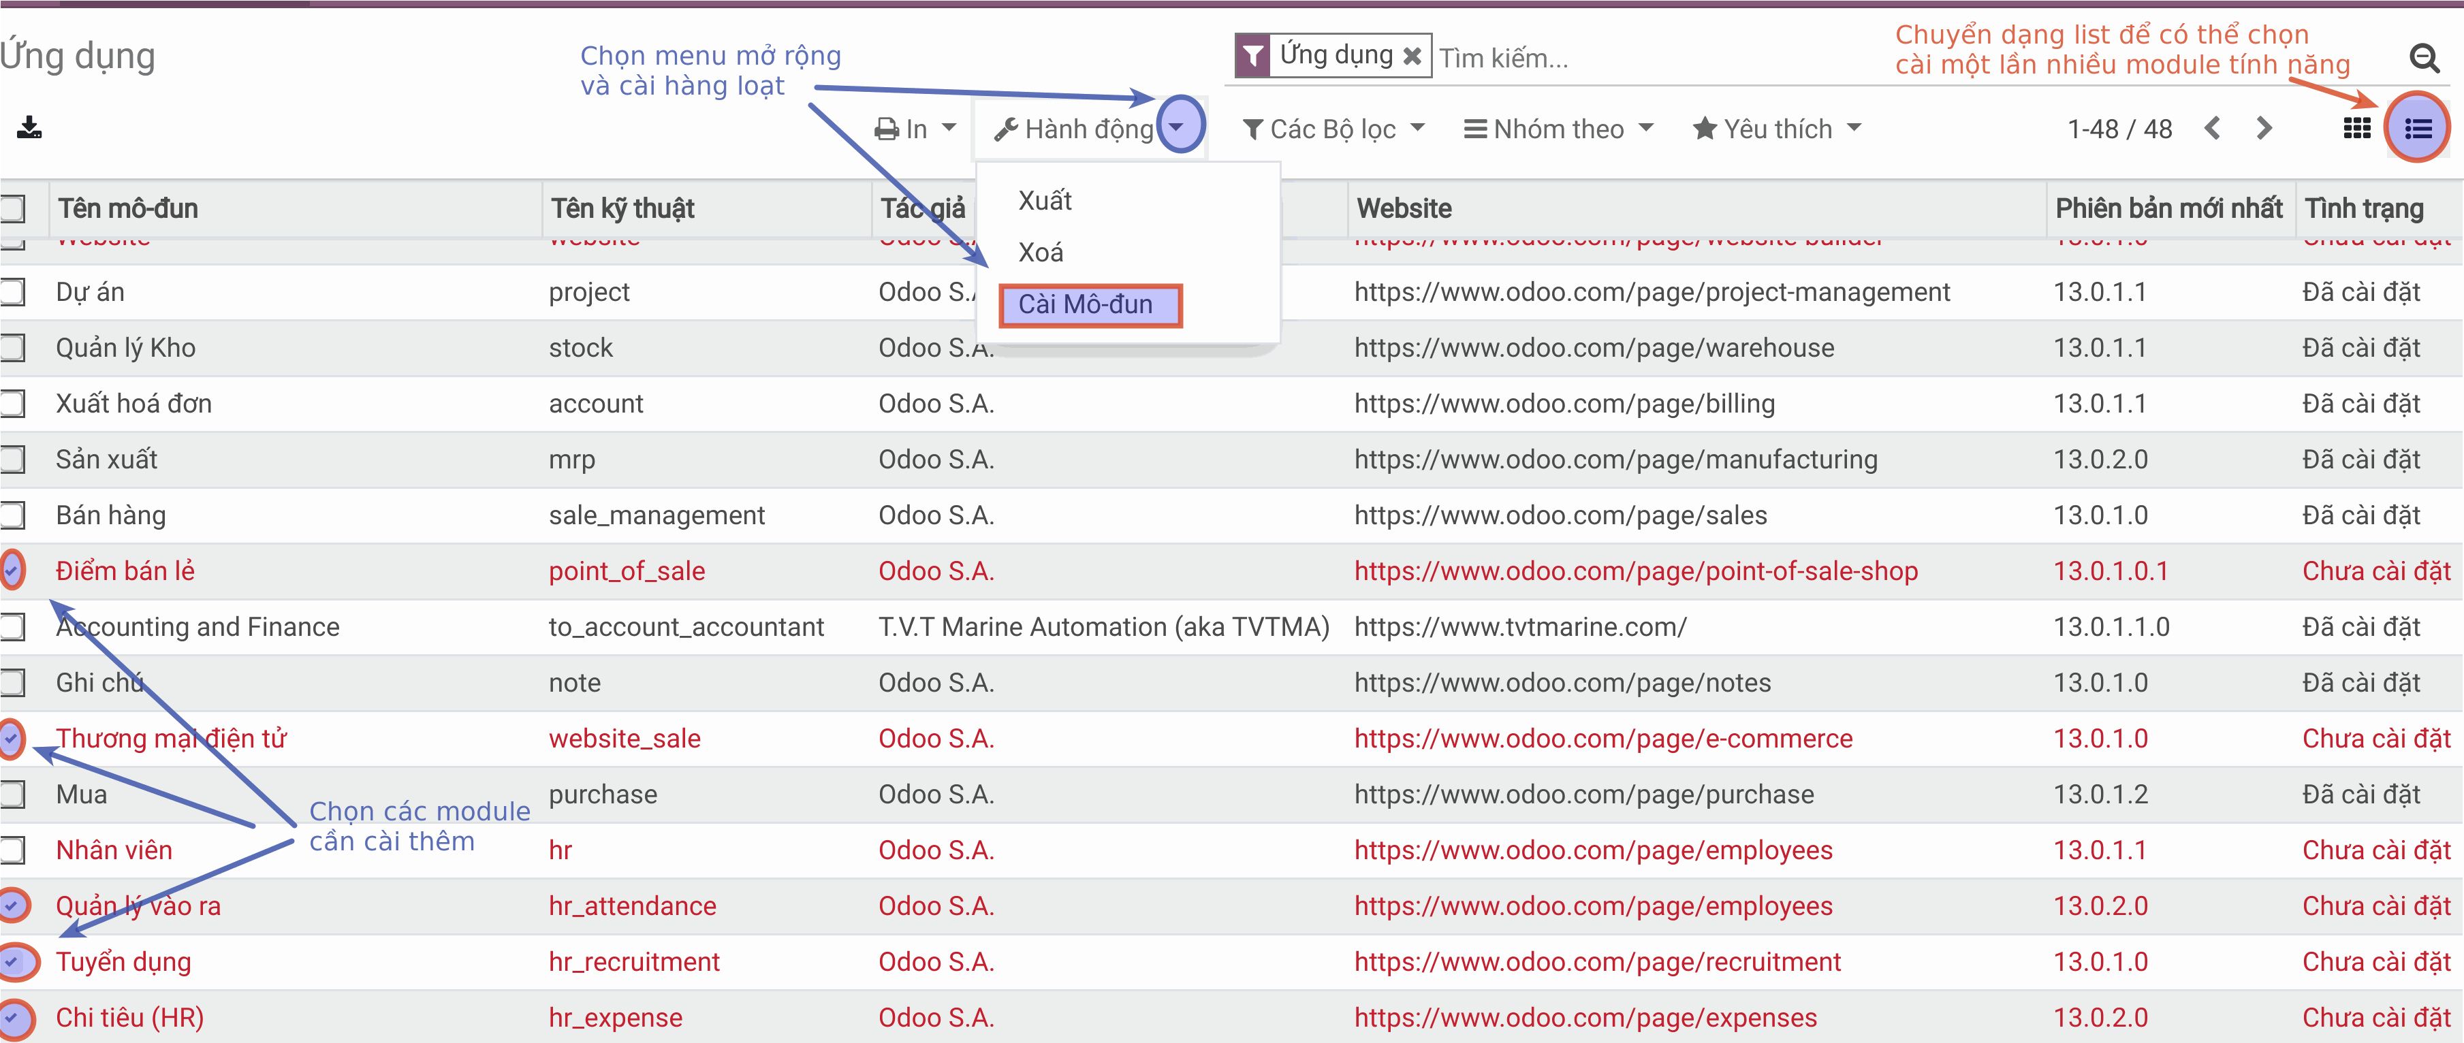Viewport: 2464px width, 1043px height.
Task: Go to next page arrow
Action: [2263, 128]
